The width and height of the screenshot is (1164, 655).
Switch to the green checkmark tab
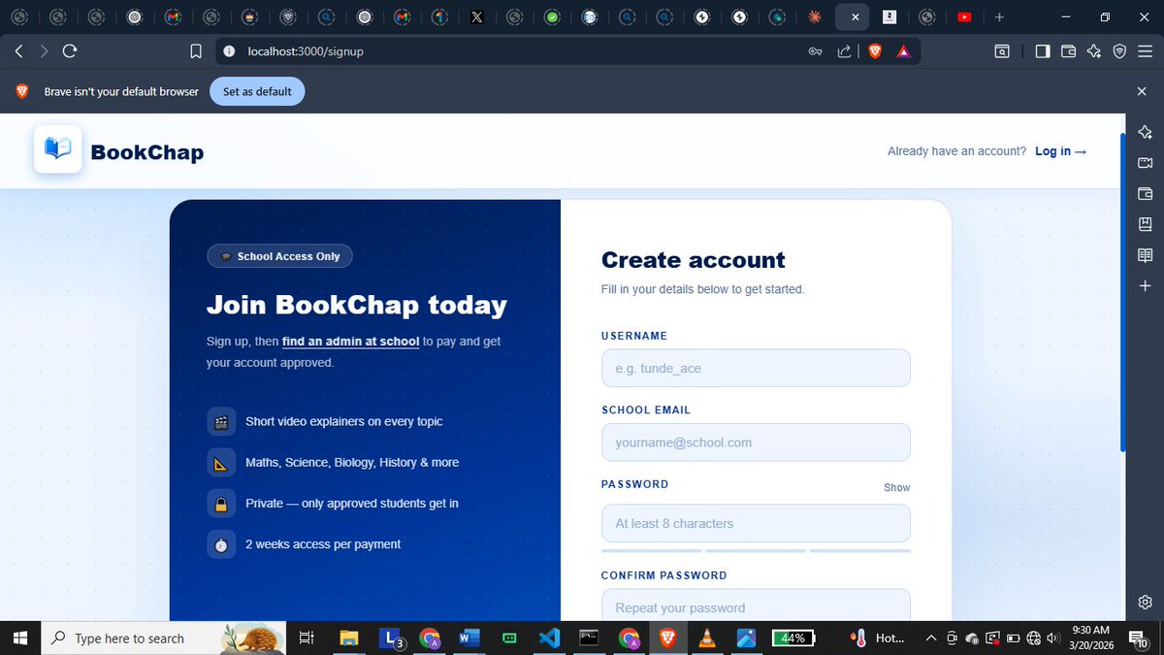552,16
